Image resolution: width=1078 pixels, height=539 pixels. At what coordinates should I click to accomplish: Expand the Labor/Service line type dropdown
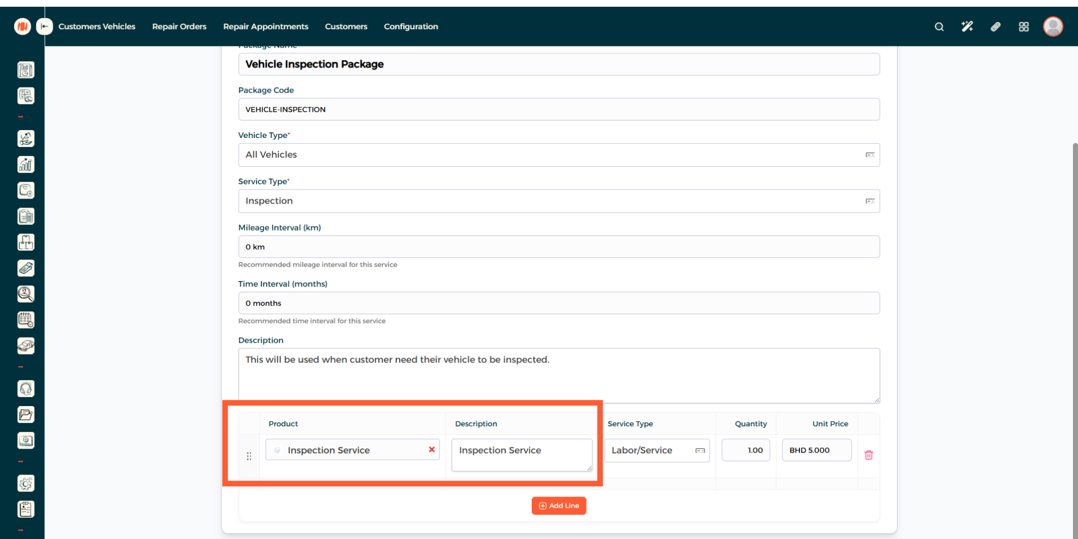pos(700,450)
